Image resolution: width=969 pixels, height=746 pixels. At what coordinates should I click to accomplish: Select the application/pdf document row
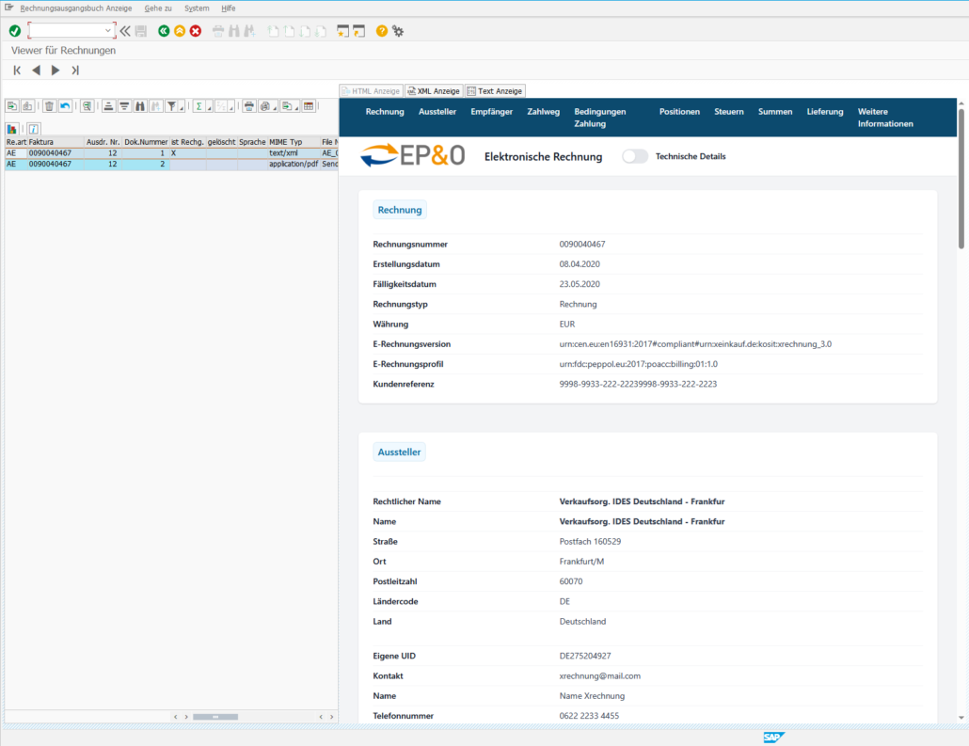click(171, 165)
